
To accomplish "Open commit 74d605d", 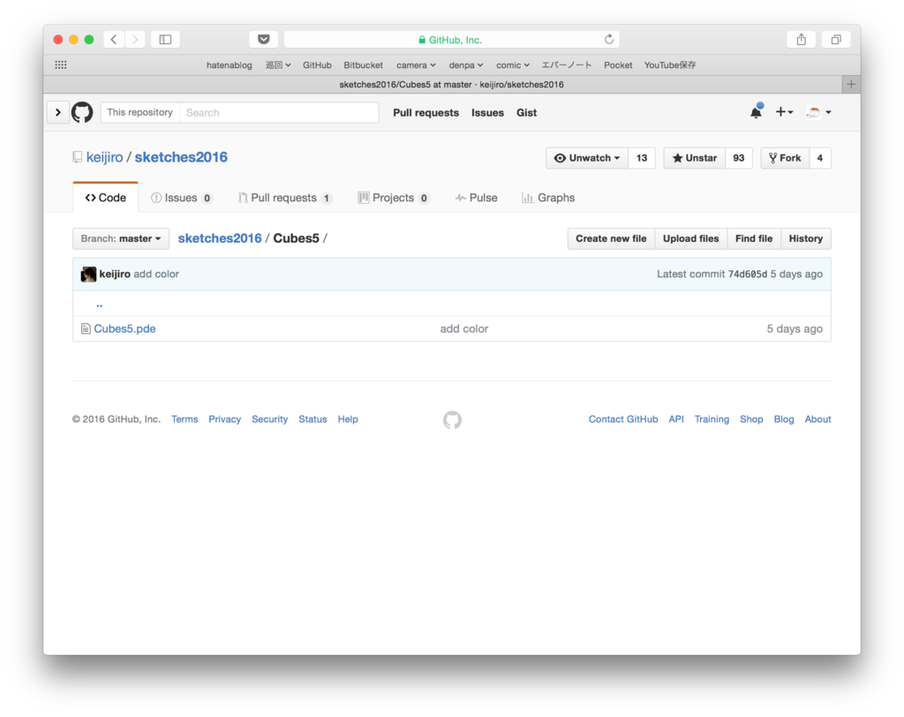I will (x=747, y=274).
